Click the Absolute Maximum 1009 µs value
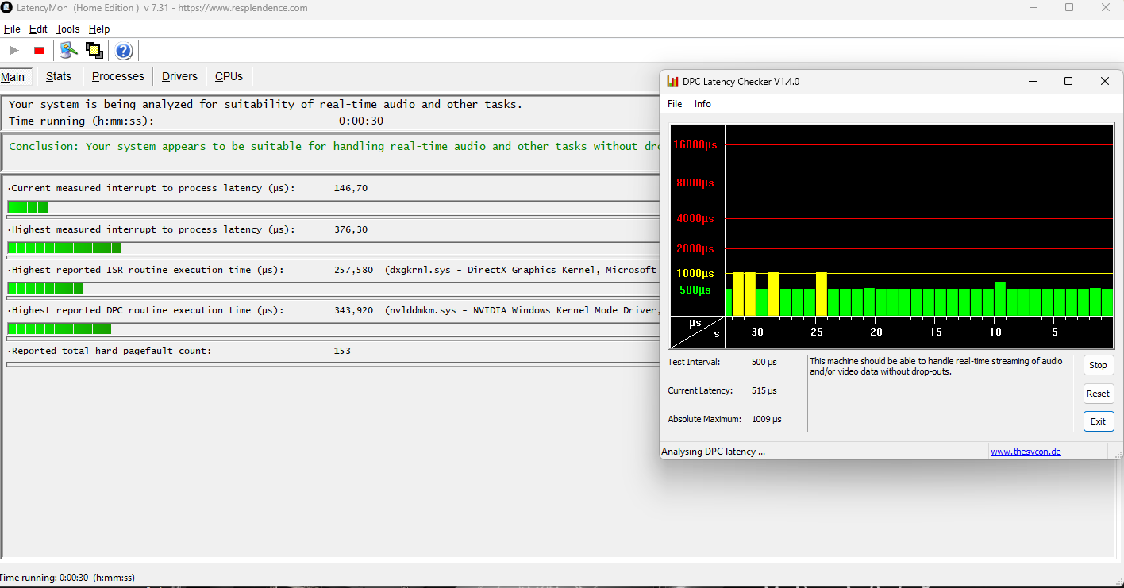Viewport: 1124px width, 588px height. pos(767,419)
